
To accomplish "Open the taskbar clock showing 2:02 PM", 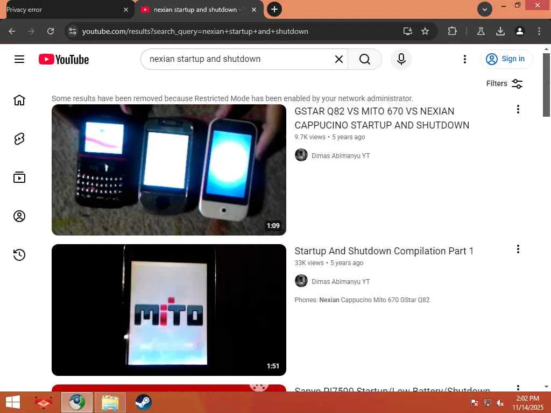I will click(528, 402).
